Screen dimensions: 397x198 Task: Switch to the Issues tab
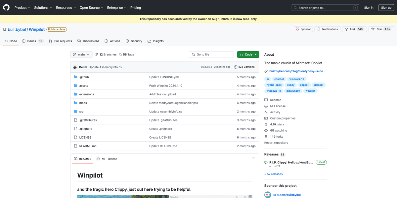pos(32,41)
